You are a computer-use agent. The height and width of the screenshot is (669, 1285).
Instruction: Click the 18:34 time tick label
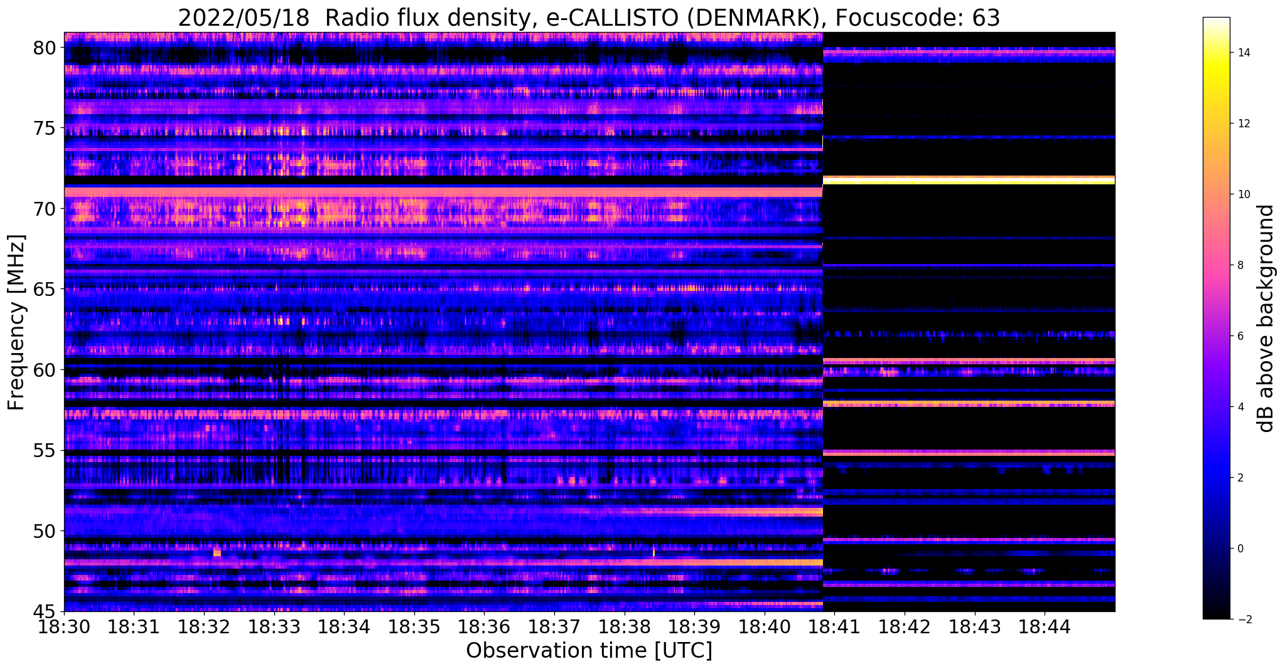tap(344, 626)
